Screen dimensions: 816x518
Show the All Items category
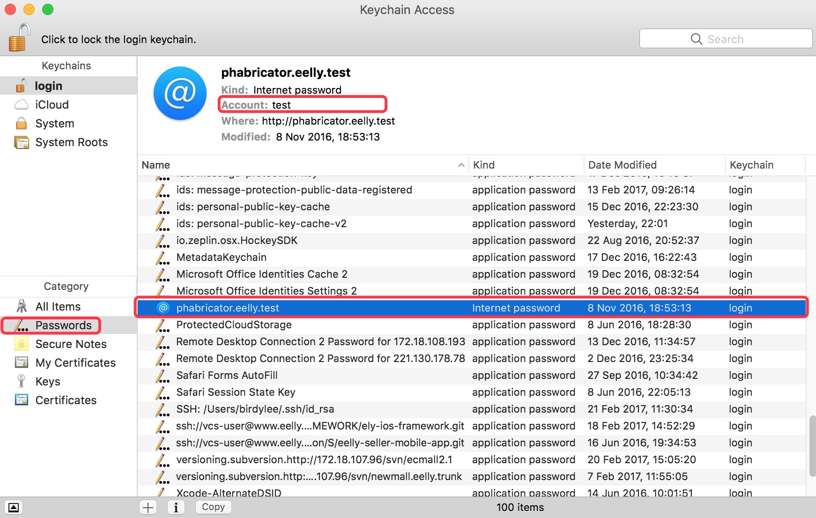pos(58,306)
